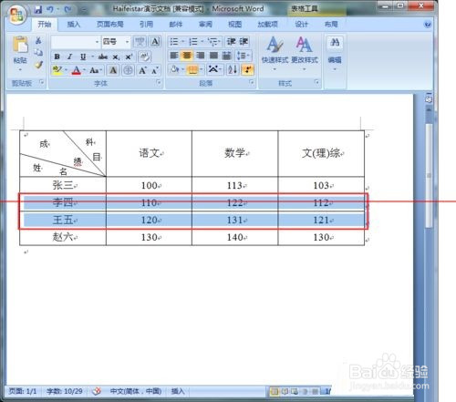Click 页面: 1/1 page indicator

pos(23,391)
